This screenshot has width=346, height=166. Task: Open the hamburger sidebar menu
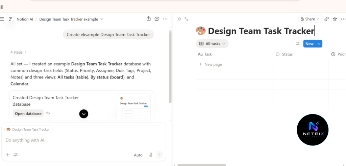point(2,19)
